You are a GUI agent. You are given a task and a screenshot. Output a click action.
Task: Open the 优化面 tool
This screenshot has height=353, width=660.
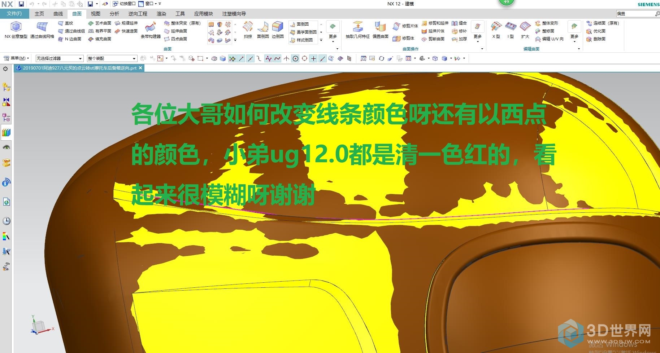click(596, 31)
